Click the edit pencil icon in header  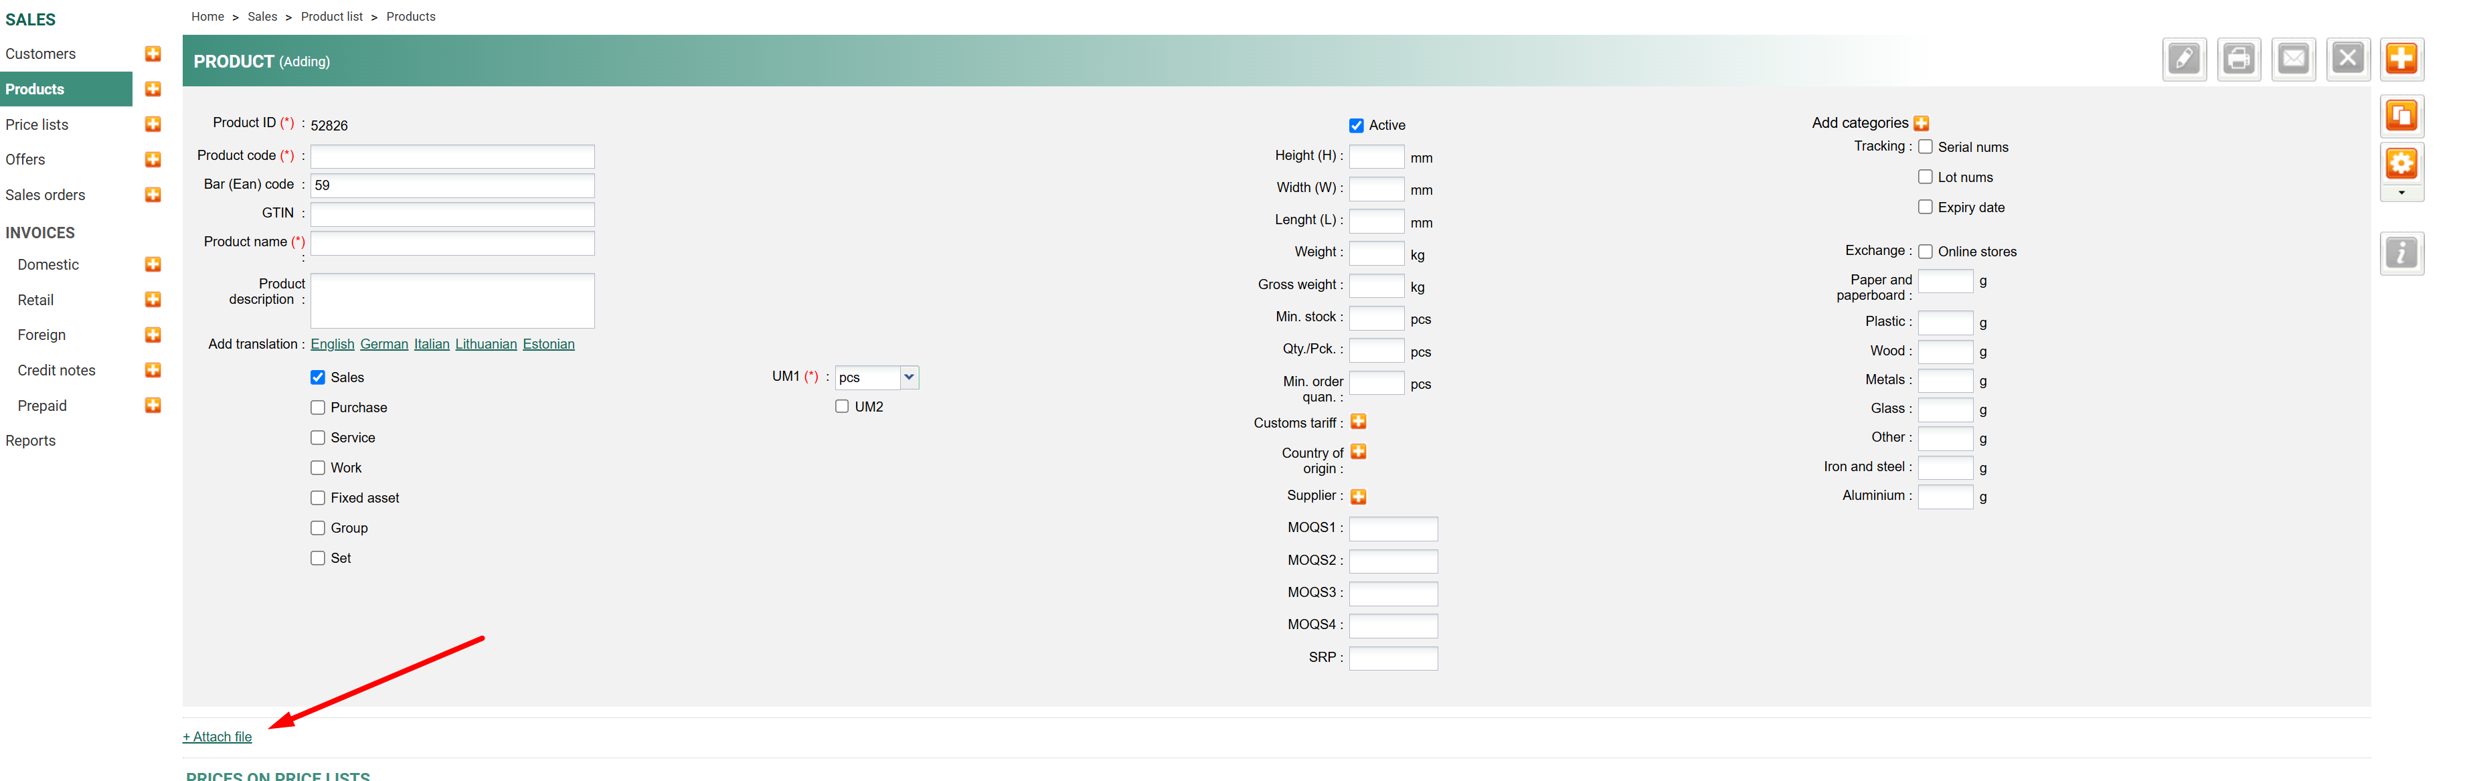click(2184, 60)
